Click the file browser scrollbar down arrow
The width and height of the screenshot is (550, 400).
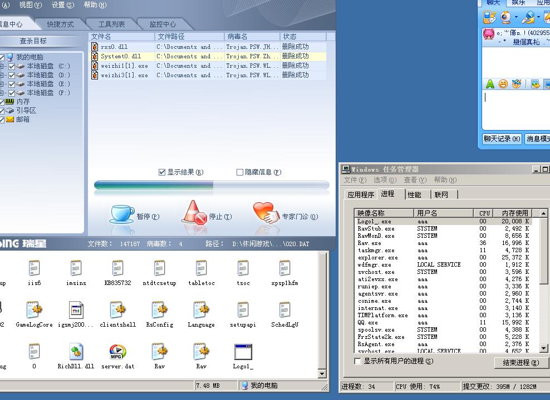point(322,374)
